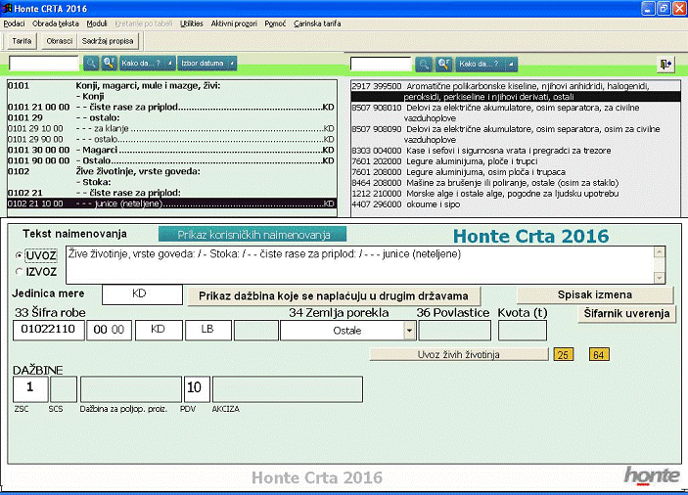Click the right advanced search icon
688x495 pixels.
pyautogui.click(x=443, y=65)
